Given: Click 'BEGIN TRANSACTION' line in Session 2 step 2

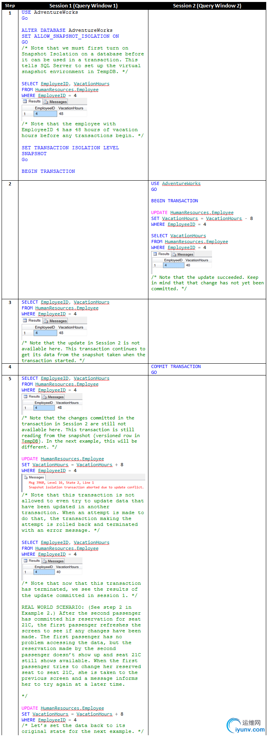Looking at the screenshot, I should click(175, 201).
